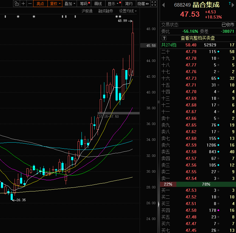
Task: Open the 显示 display dropdown
Action: (113, 4)
